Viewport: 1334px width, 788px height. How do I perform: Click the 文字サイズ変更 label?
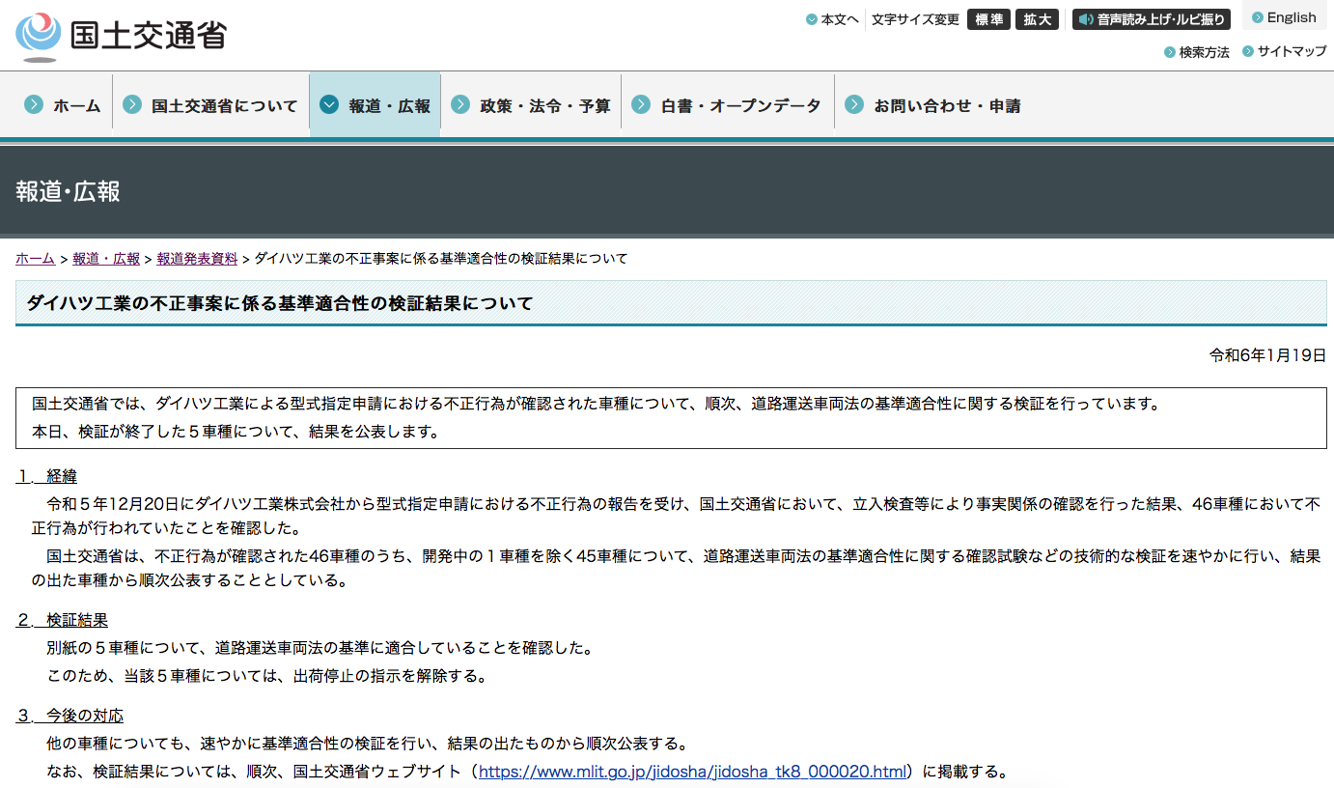pos(915,19)
